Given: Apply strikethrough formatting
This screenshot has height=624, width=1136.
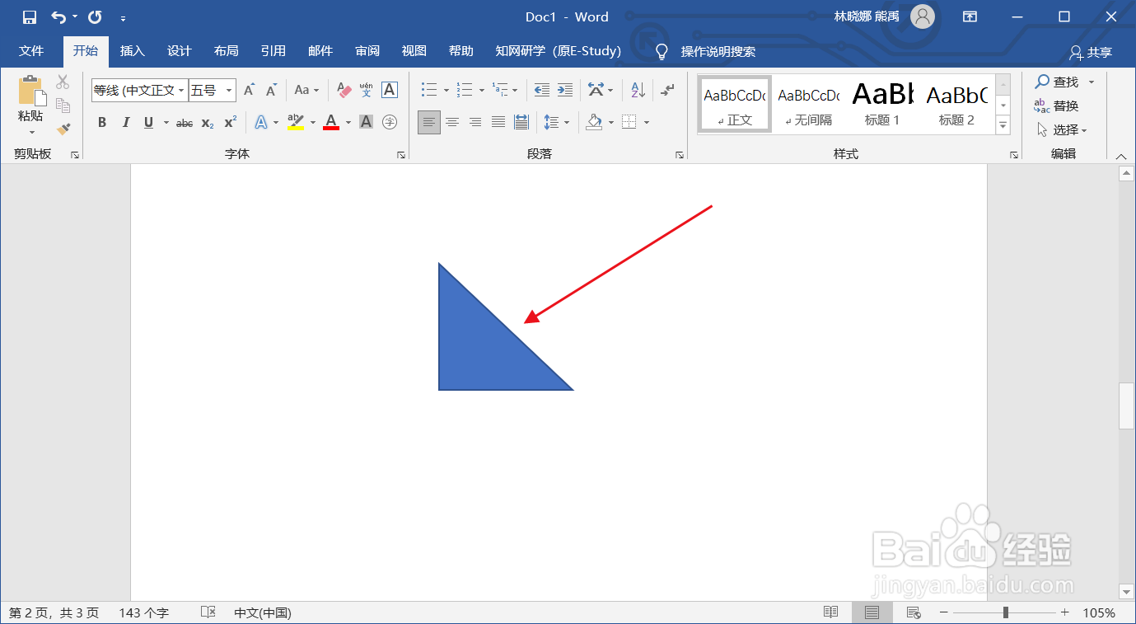Looking at the screenshot, I should click(x=185, y=123).
